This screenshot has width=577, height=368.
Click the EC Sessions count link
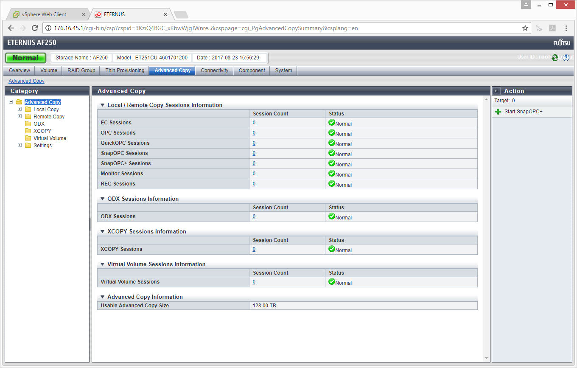(254, 123)
